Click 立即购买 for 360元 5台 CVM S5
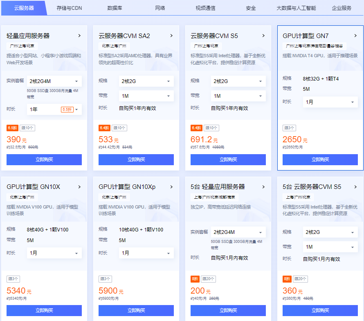Viewport: 364px width, 321px height. pyautogui.click(x=320, y=310)
